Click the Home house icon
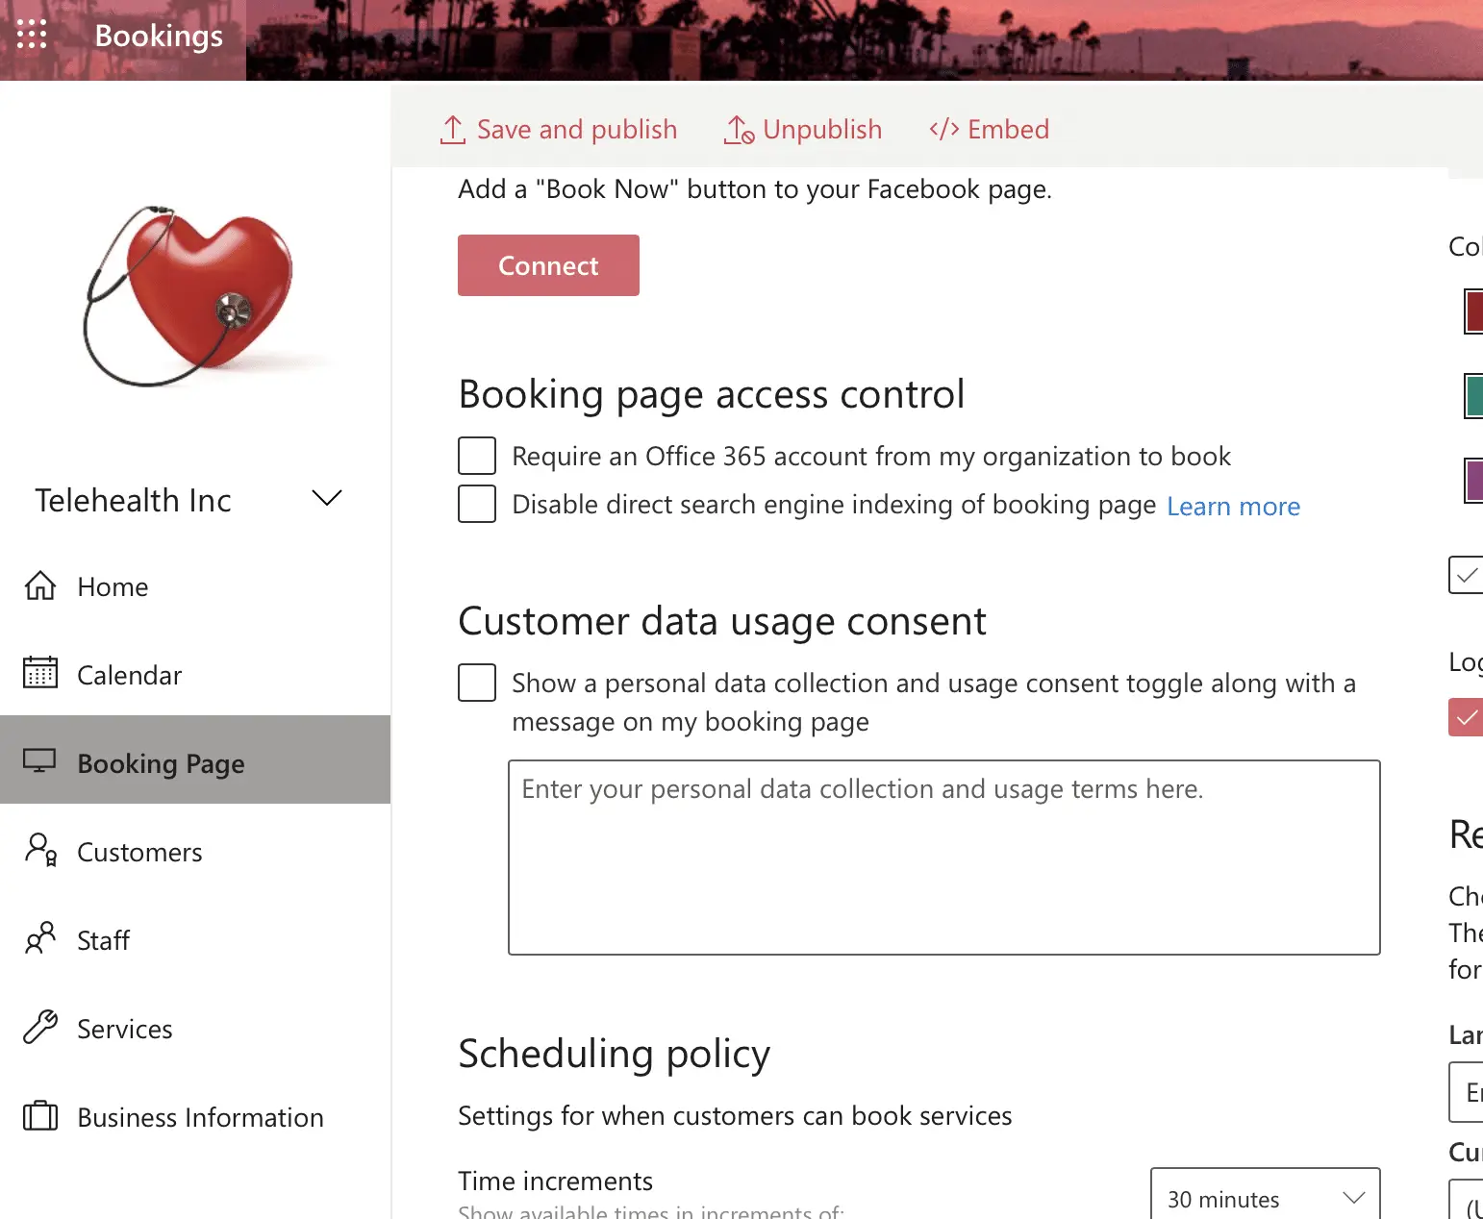This screenshot has width=1483, height=1219. pyautogui.click(x=40, y=585)
